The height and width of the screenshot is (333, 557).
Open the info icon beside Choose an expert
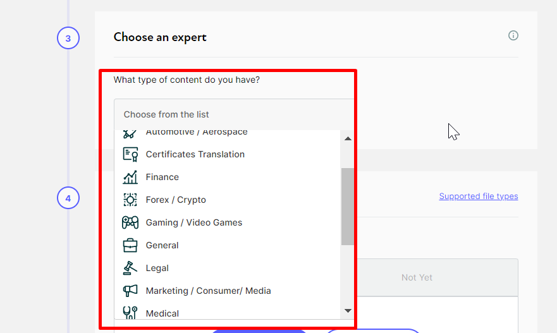tap(513, 35)
